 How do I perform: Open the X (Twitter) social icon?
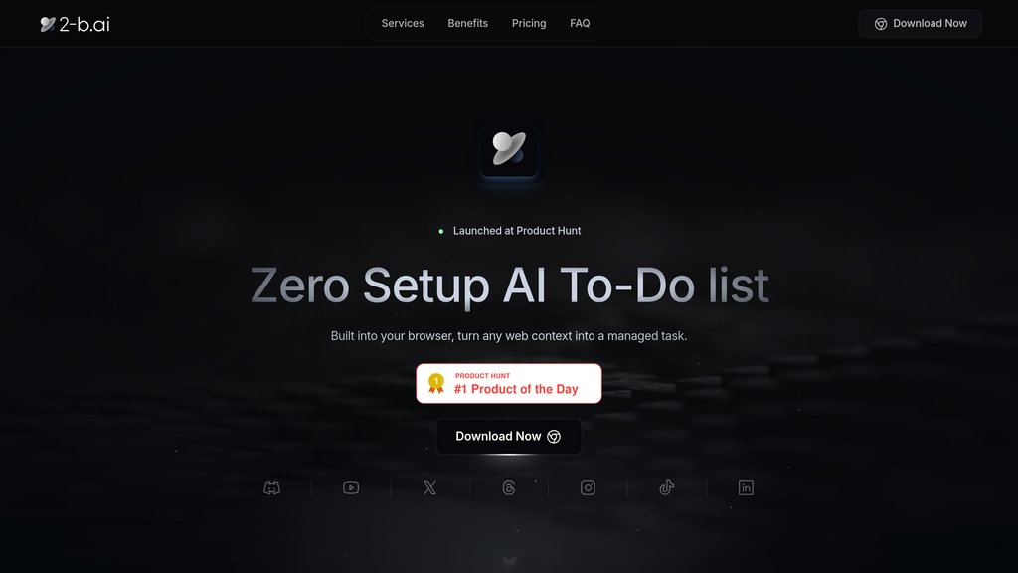[x=429, y=487]
